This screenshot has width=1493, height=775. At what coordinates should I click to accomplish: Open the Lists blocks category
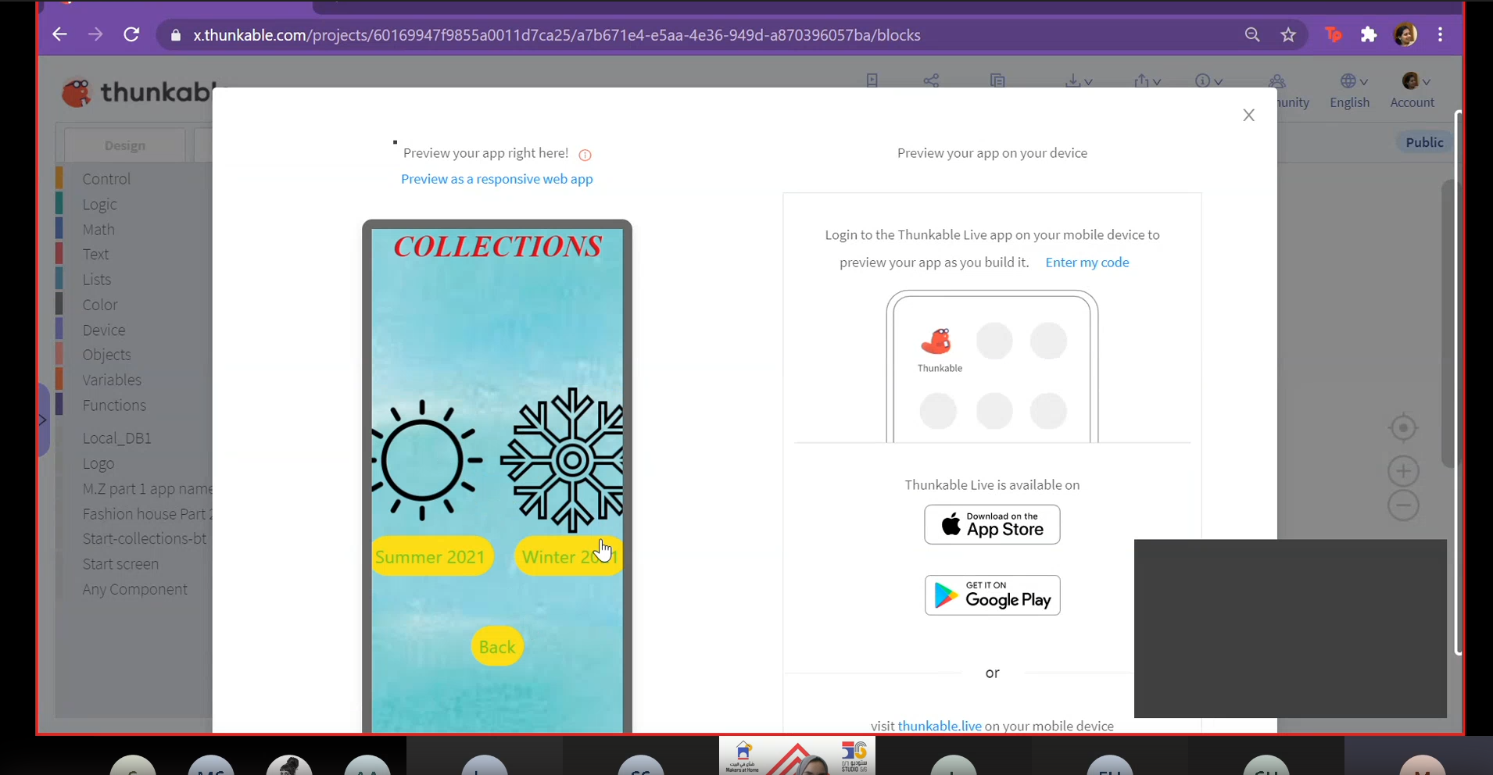coord(97,280)
